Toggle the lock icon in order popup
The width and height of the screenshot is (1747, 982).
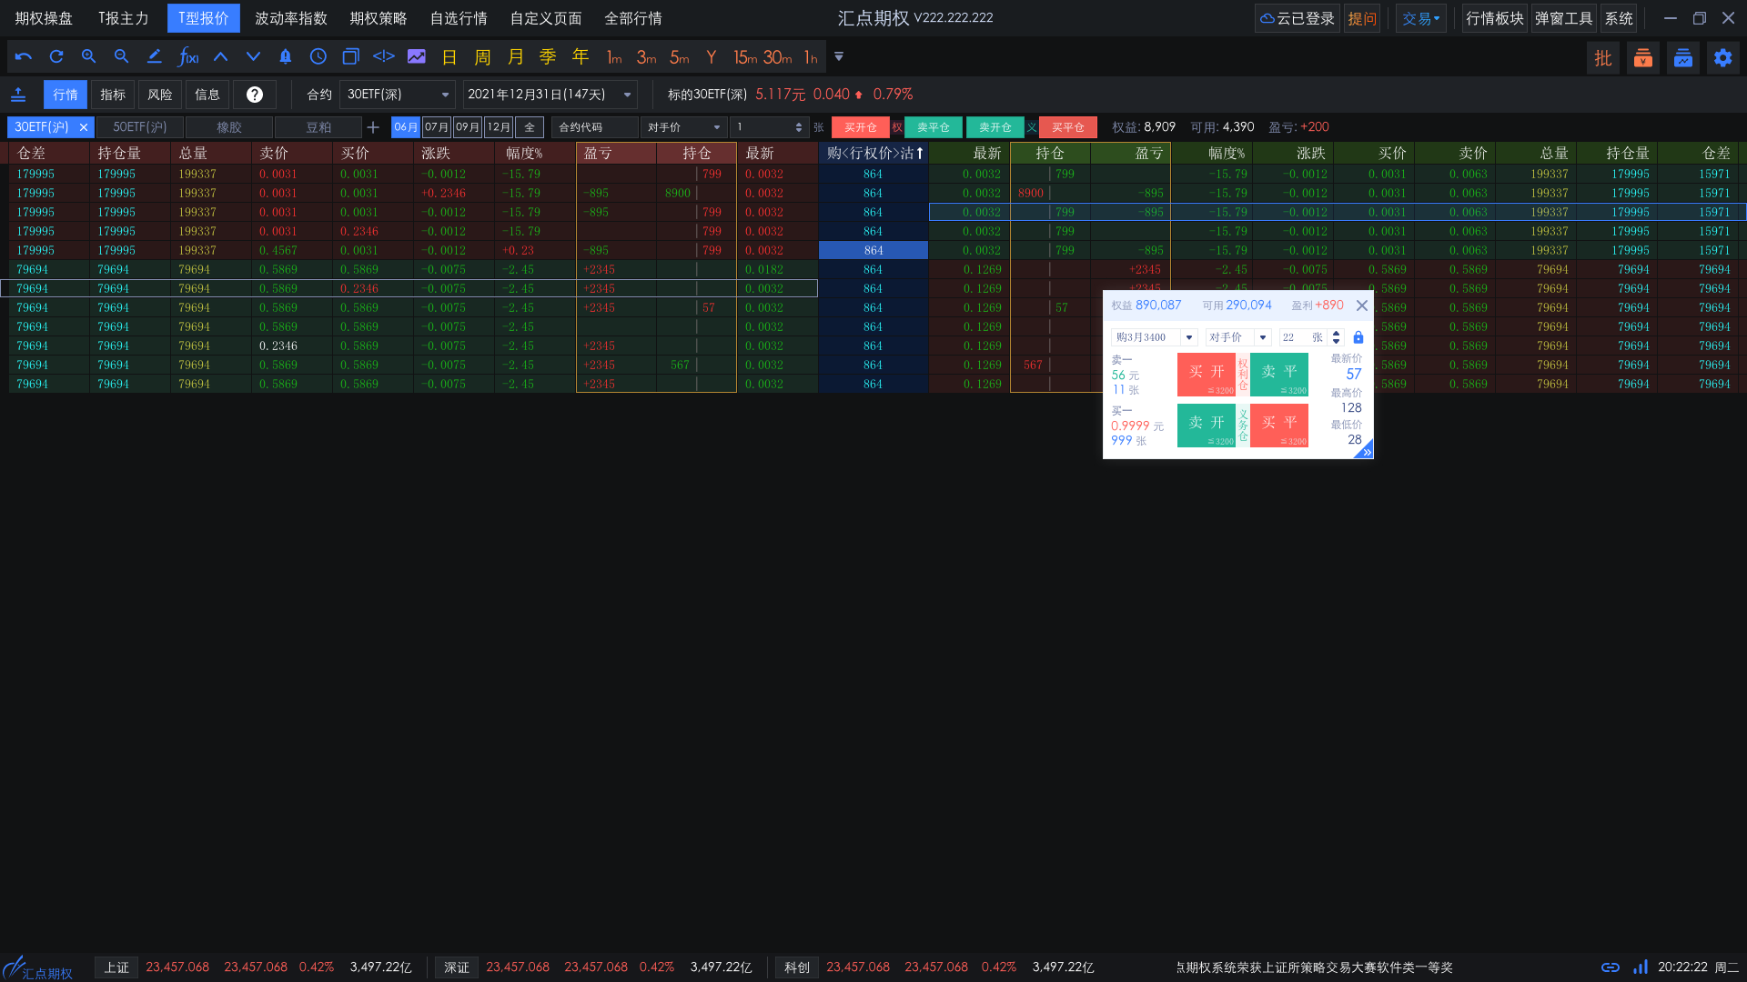[1358, 337]
